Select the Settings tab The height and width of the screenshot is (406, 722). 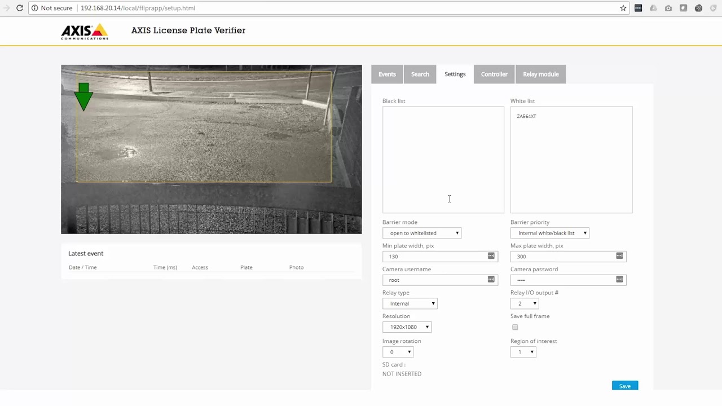[455, 74]
